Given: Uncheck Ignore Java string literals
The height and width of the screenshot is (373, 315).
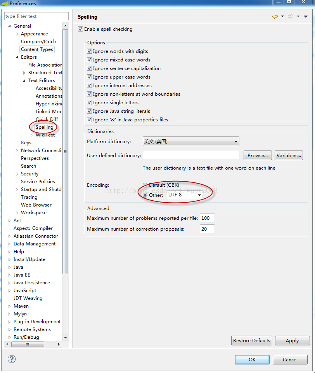Looking at the screenshot, I should 90,111.
